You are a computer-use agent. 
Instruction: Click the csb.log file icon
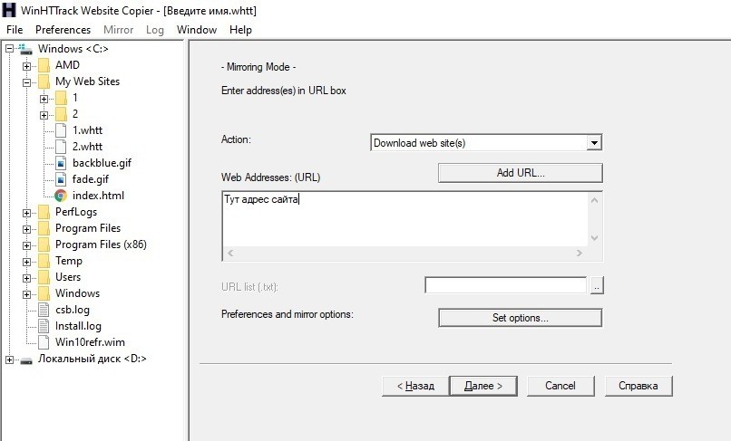pos(44,310)
